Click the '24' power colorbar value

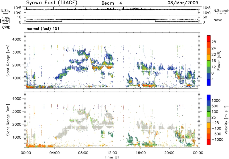coord(214,48)
